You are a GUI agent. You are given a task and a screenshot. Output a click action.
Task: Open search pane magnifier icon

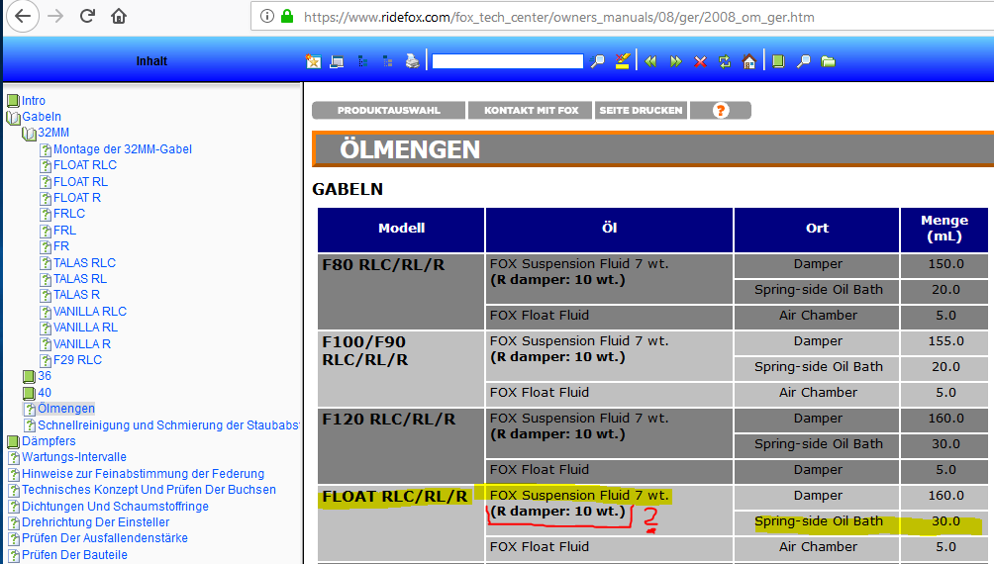click(x=804, y=61)
